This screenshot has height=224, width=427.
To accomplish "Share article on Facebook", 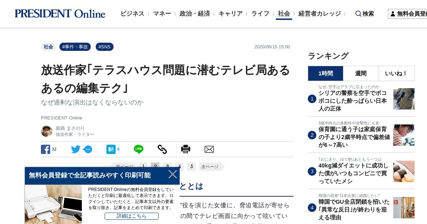I will click(x=46, y=149).
